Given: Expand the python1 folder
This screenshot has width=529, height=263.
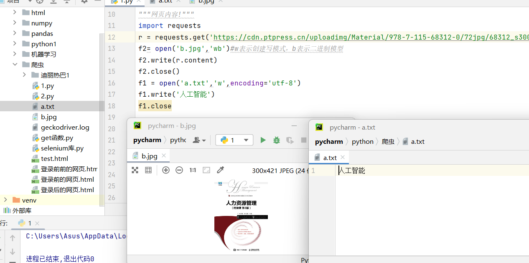Looking at the screenshot, I should (15, 44).
